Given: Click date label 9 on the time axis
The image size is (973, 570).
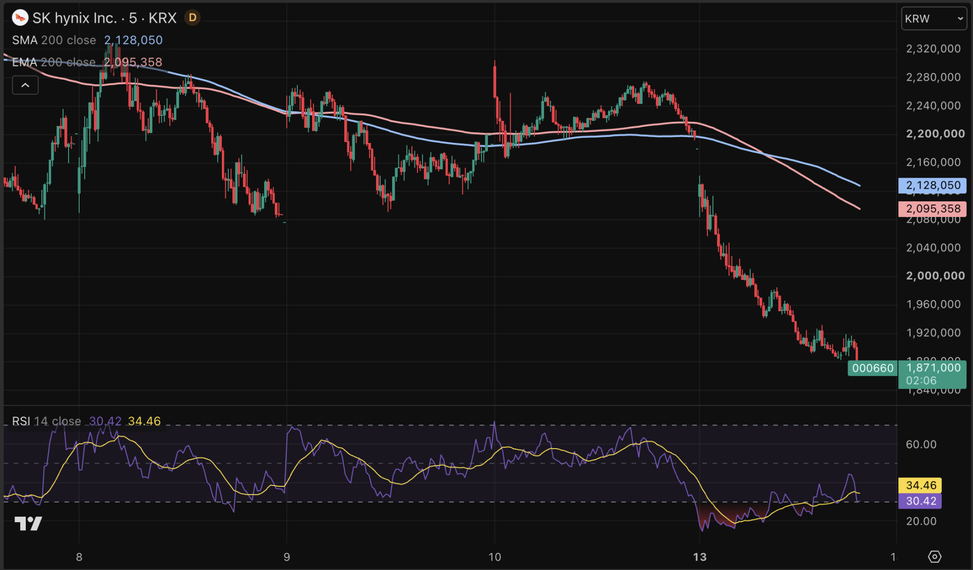Looking at the screenshot, I should 287,557.
